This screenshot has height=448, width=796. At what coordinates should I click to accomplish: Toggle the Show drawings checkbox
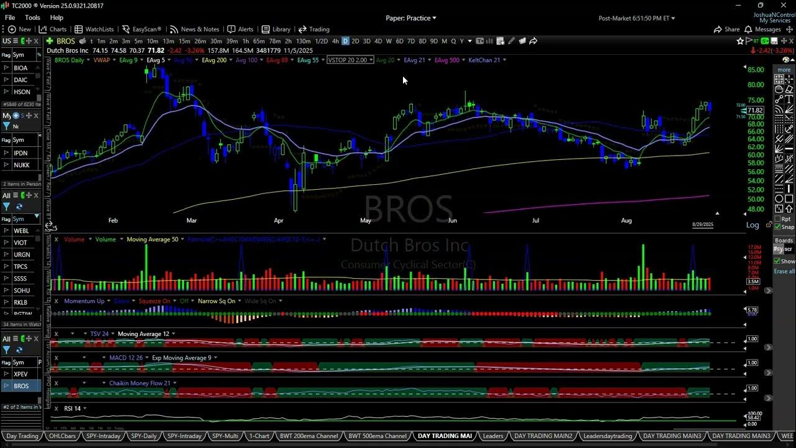coord(777,261)
